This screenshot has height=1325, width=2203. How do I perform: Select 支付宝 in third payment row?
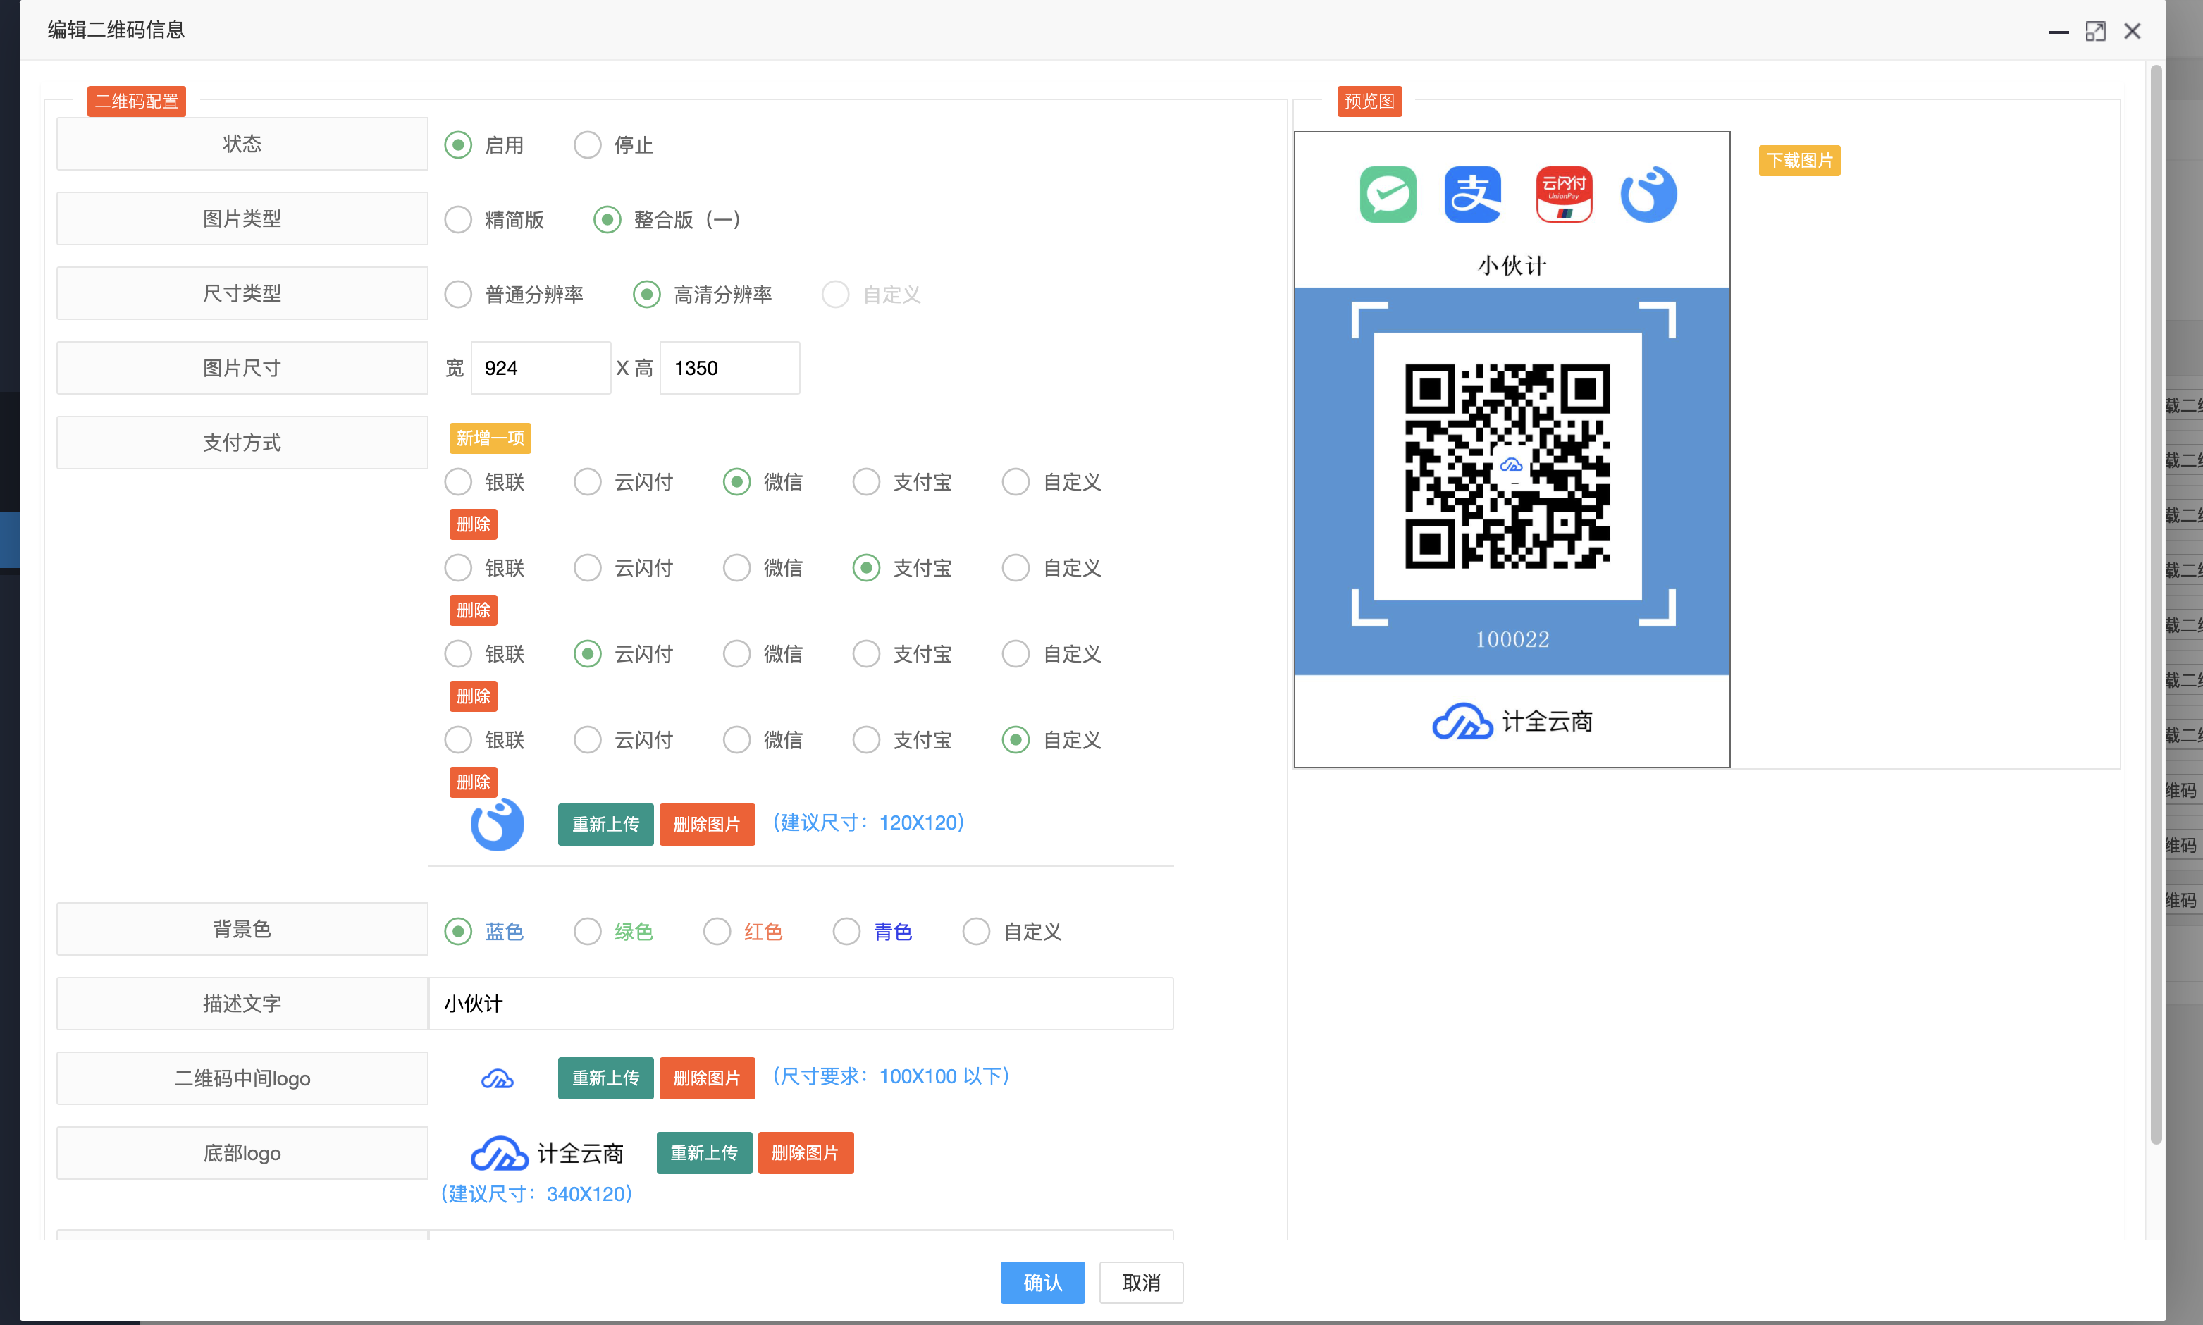866,655
